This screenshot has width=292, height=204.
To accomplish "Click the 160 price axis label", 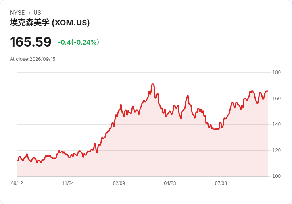I will coord(277,99).
